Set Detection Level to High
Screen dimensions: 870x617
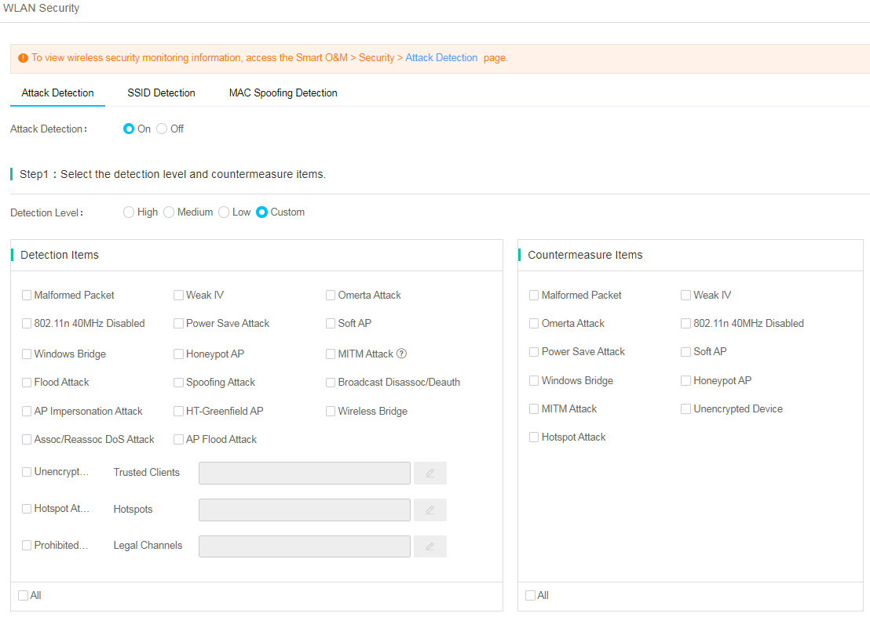pyautogui.click(x=129, y=212)
